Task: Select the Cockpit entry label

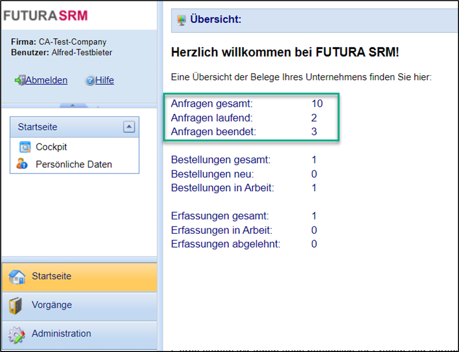Action: [51, 147]
